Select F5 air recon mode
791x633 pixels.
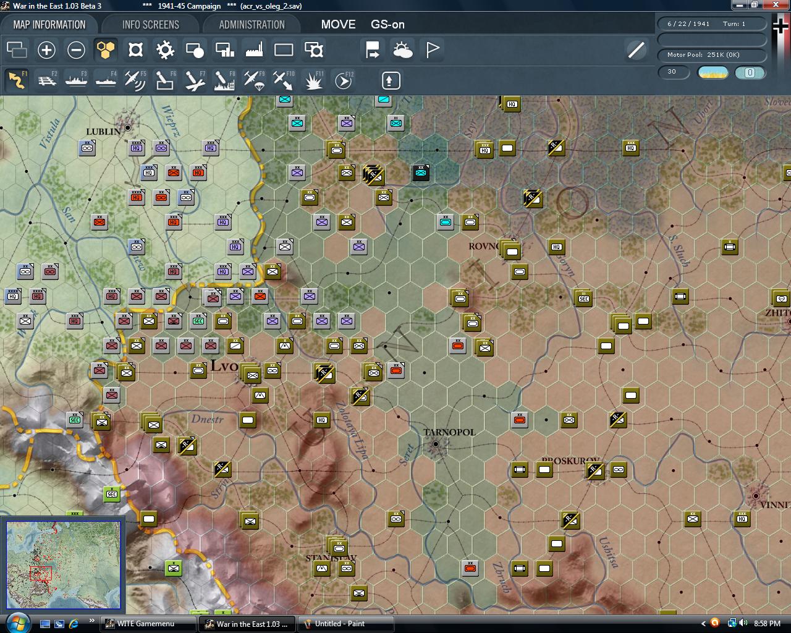[x=135, y=80]
